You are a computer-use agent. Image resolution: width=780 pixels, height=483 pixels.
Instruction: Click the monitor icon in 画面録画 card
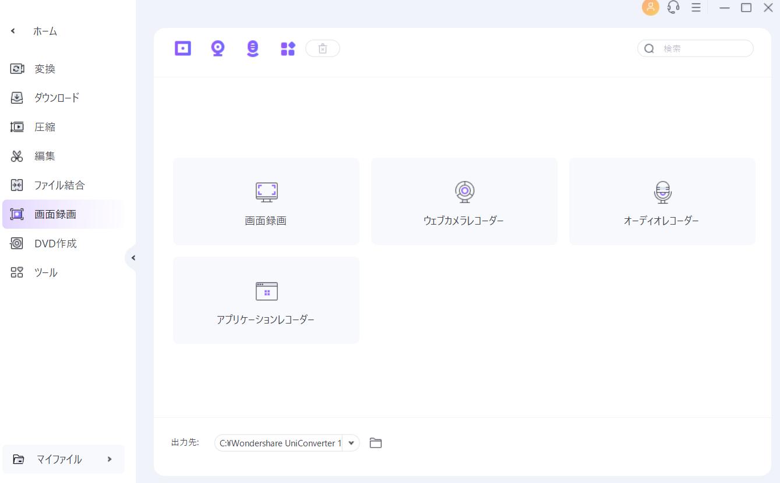tap(266, 191)
